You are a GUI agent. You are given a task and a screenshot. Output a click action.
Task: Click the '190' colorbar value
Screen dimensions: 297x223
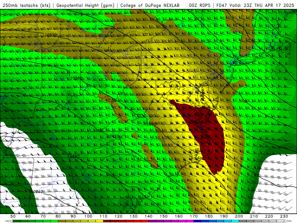pyautogui.click(x=224, y=216)
